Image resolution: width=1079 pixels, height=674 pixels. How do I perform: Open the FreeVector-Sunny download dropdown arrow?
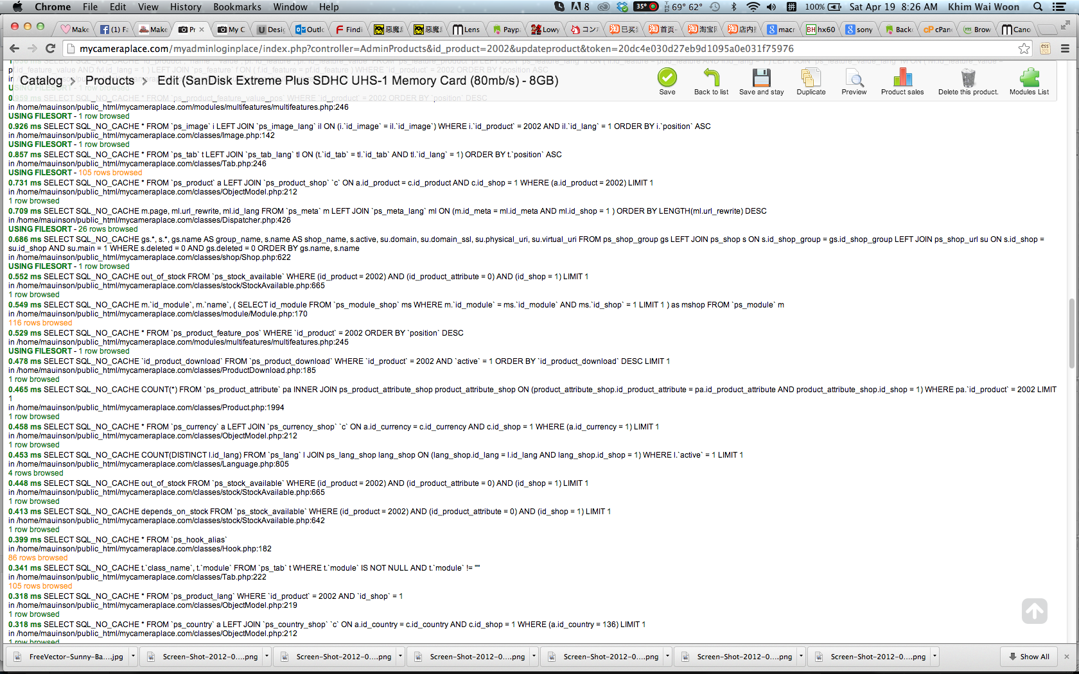coord(133,657)
